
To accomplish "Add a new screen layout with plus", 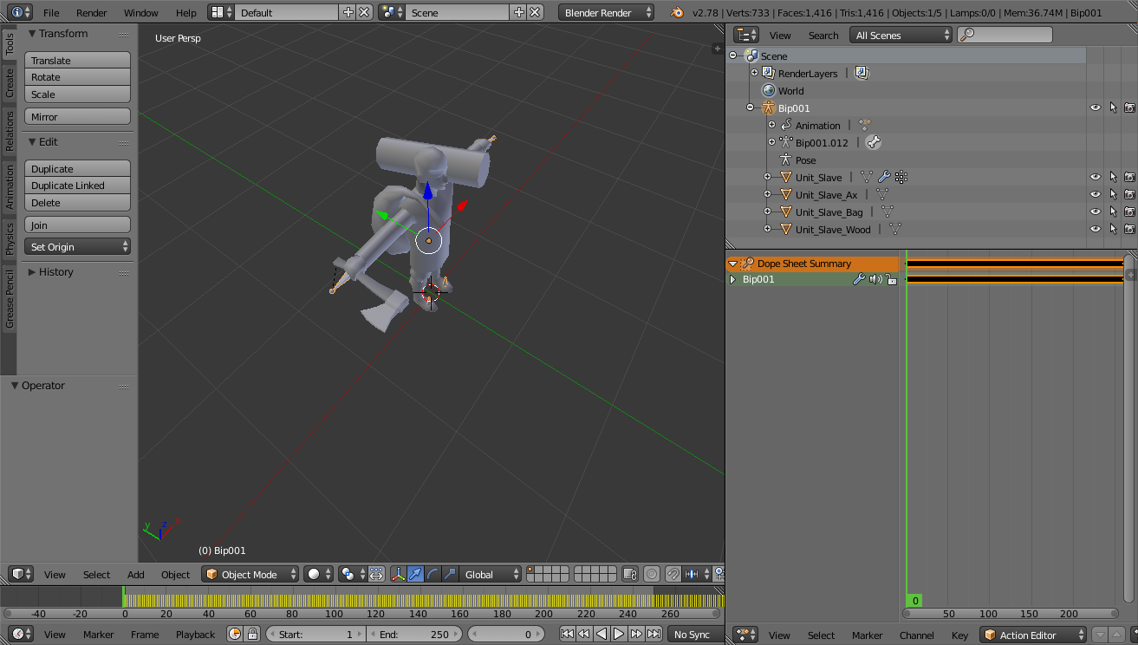I will coord(348,12).
